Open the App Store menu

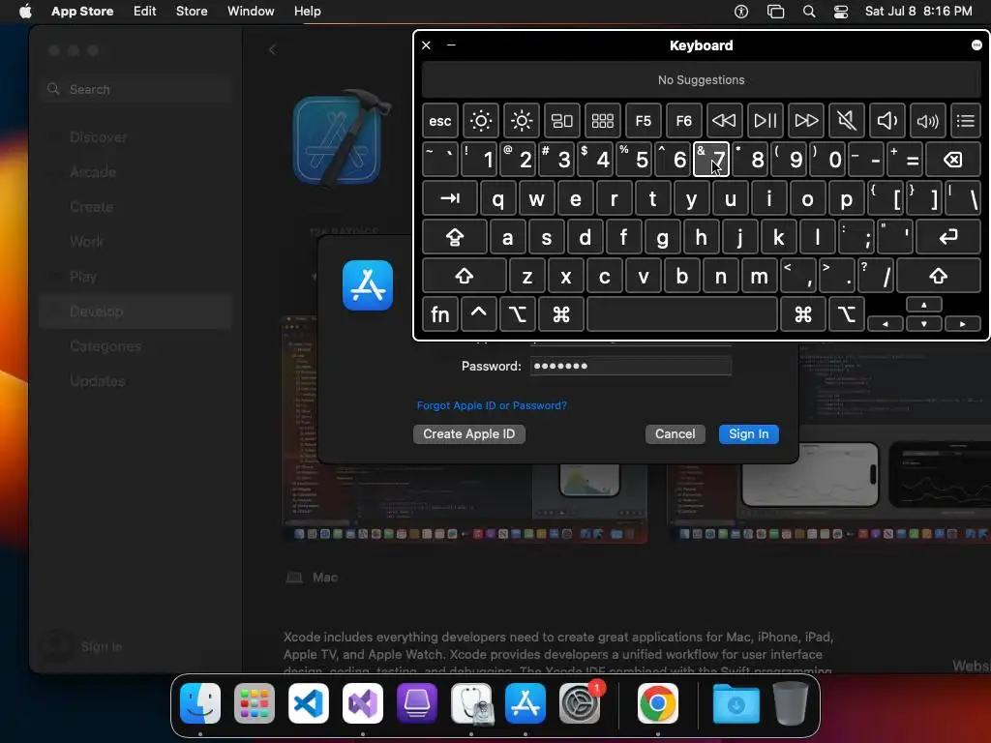(82, 12)
